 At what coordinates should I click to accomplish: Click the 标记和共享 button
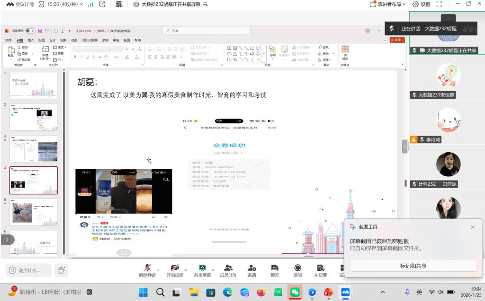413,266
